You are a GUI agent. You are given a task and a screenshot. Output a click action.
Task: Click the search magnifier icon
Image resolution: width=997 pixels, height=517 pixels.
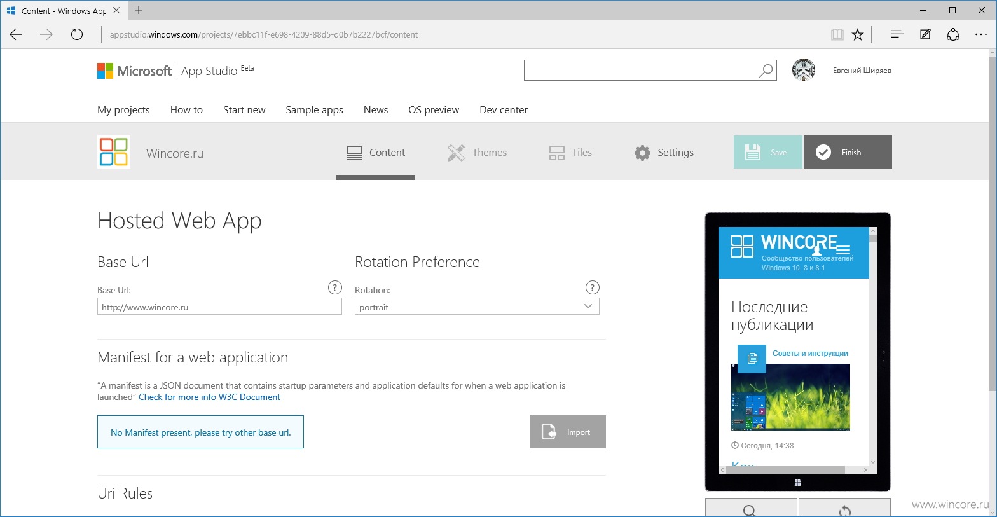[766, 71]
